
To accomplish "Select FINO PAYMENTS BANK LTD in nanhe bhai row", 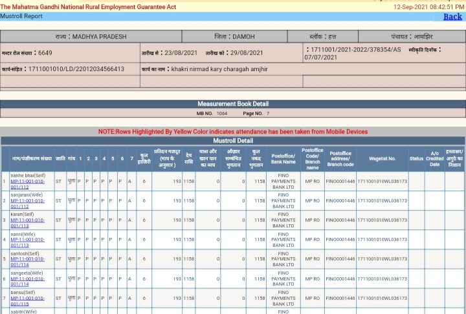I will coord(283,182).
